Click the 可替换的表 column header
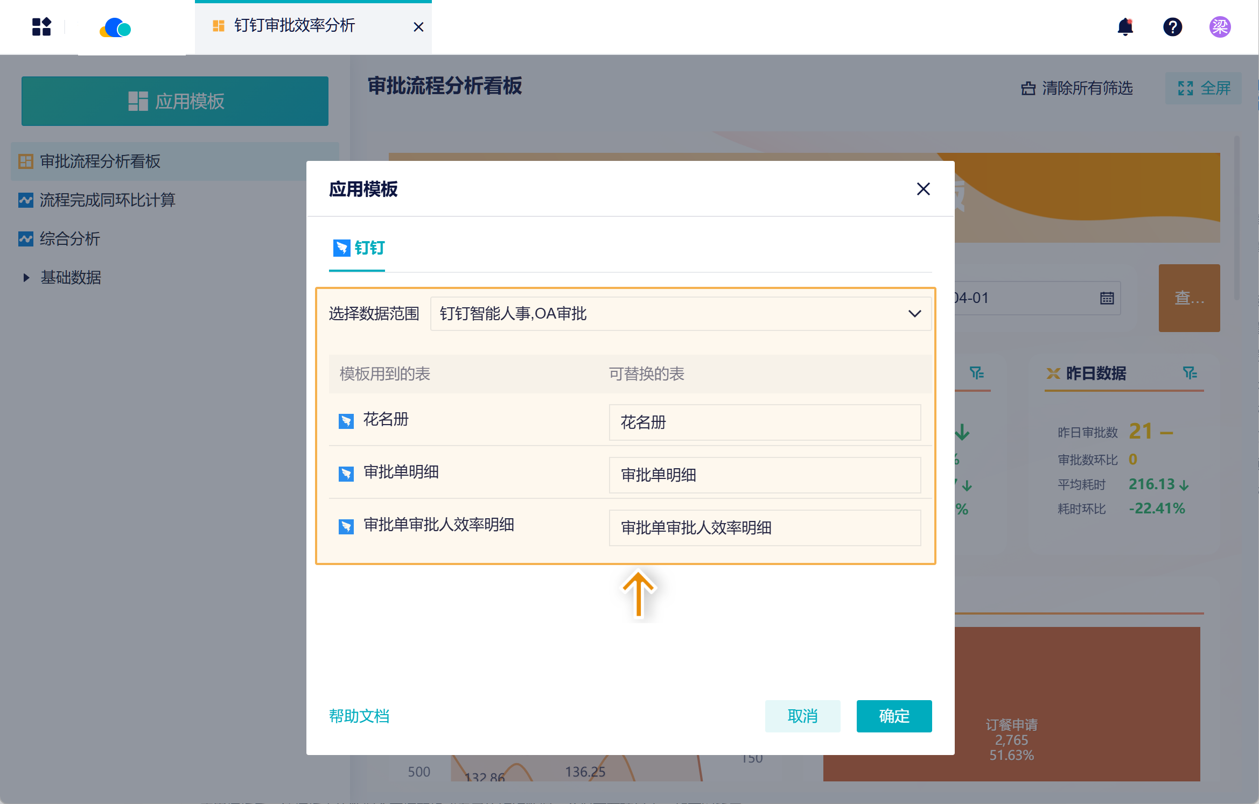 pos(647,374)
